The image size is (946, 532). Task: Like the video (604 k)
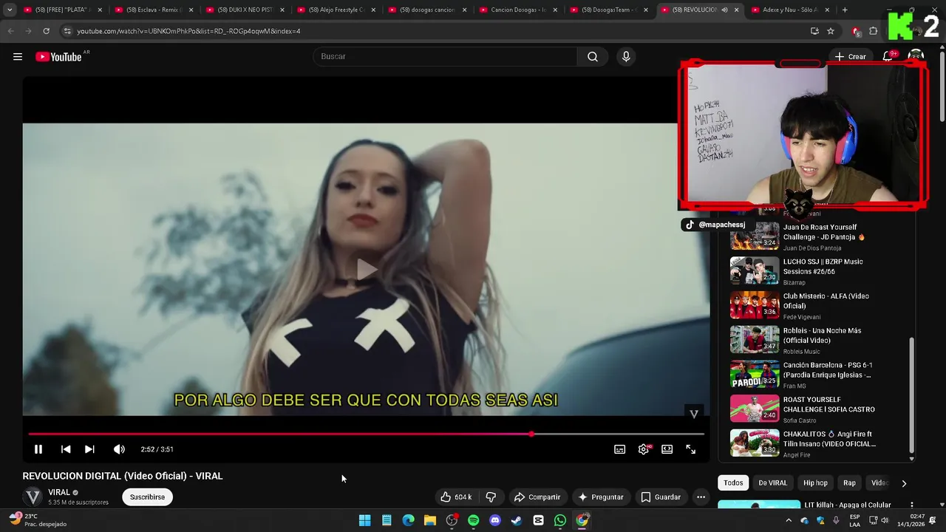point(456,497)
